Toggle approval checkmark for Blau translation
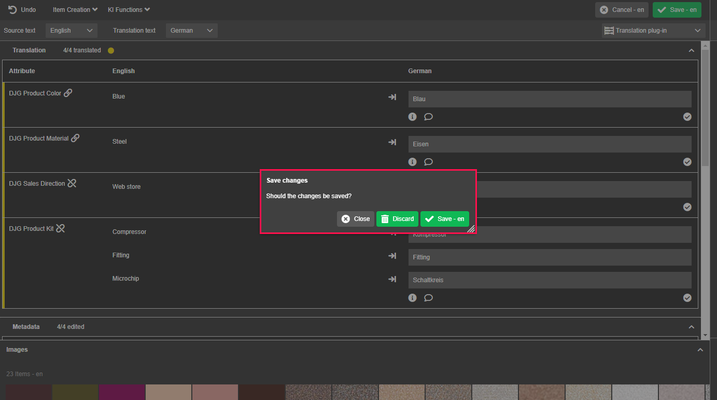The image size is (717, 400). (687, 117)
